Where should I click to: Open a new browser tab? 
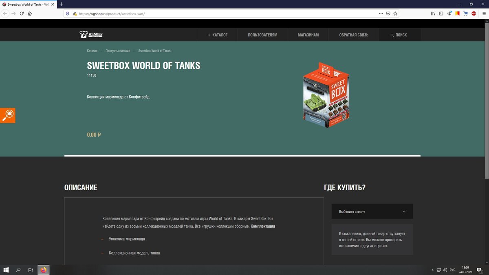pos(62,4)
